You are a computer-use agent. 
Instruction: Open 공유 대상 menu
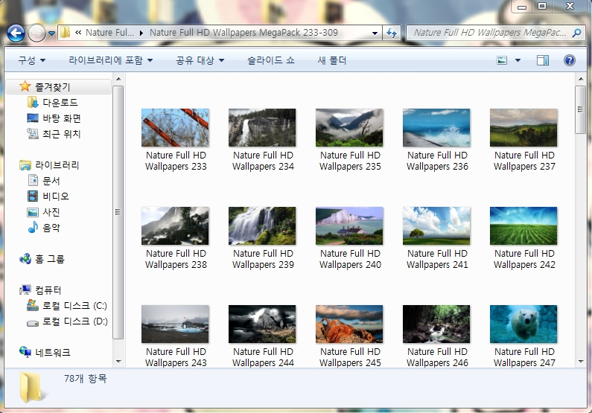tap(199, 60)
